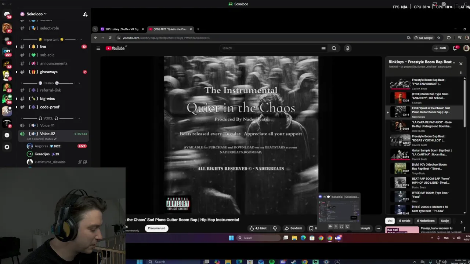
Task: Close the Rinkinys playlist panel
Action: coord(461,63)
